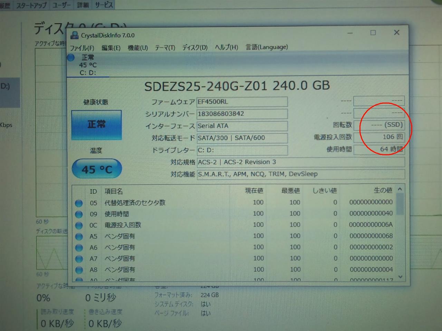This screenshot has width=442, height=331.
Task: Click the しきい値 column header
Action: (325, 190)
